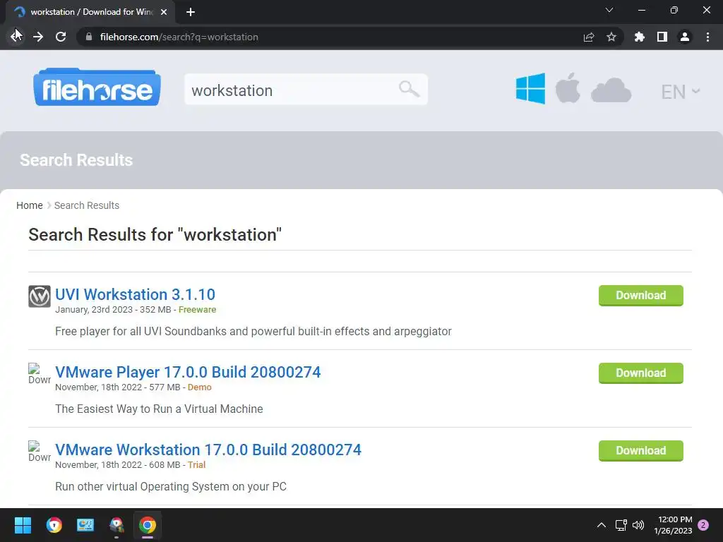723x542 pixels.
Task: Toggle the Chrome side panel icon
Action: click(x=662, y=37)
